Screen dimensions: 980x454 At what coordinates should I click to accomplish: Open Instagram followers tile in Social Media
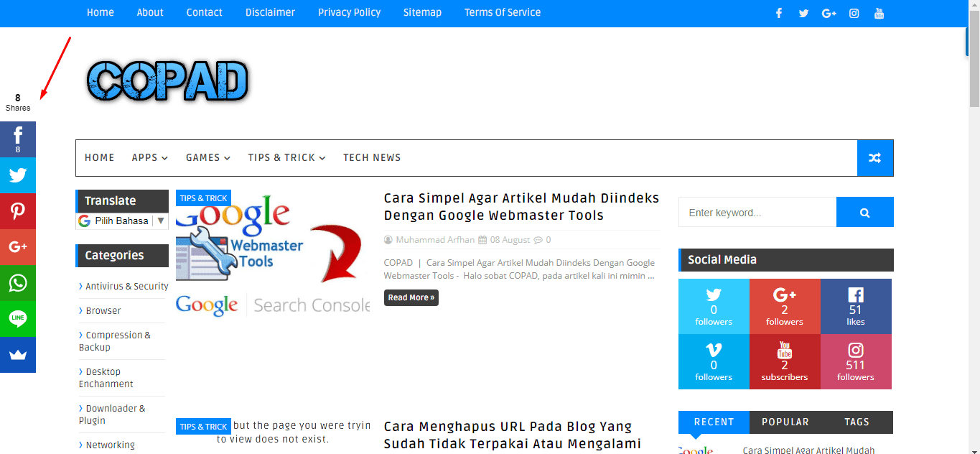(x=856, y=361)
